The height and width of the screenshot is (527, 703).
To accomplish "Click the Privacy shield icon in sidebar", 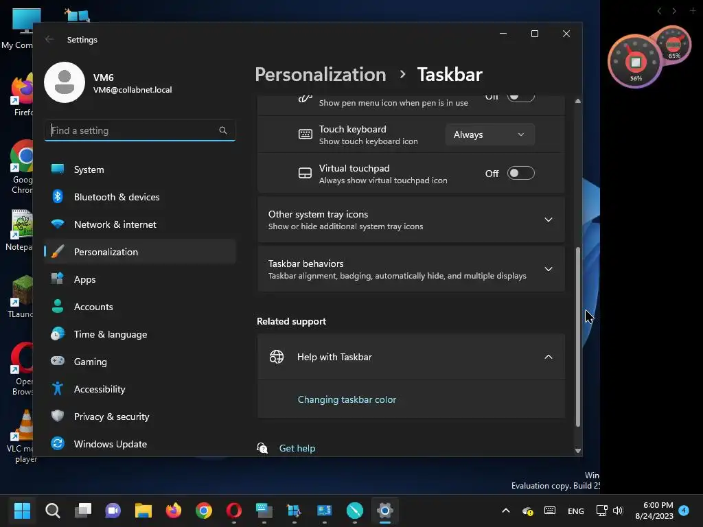I will (x=58, y=416).
